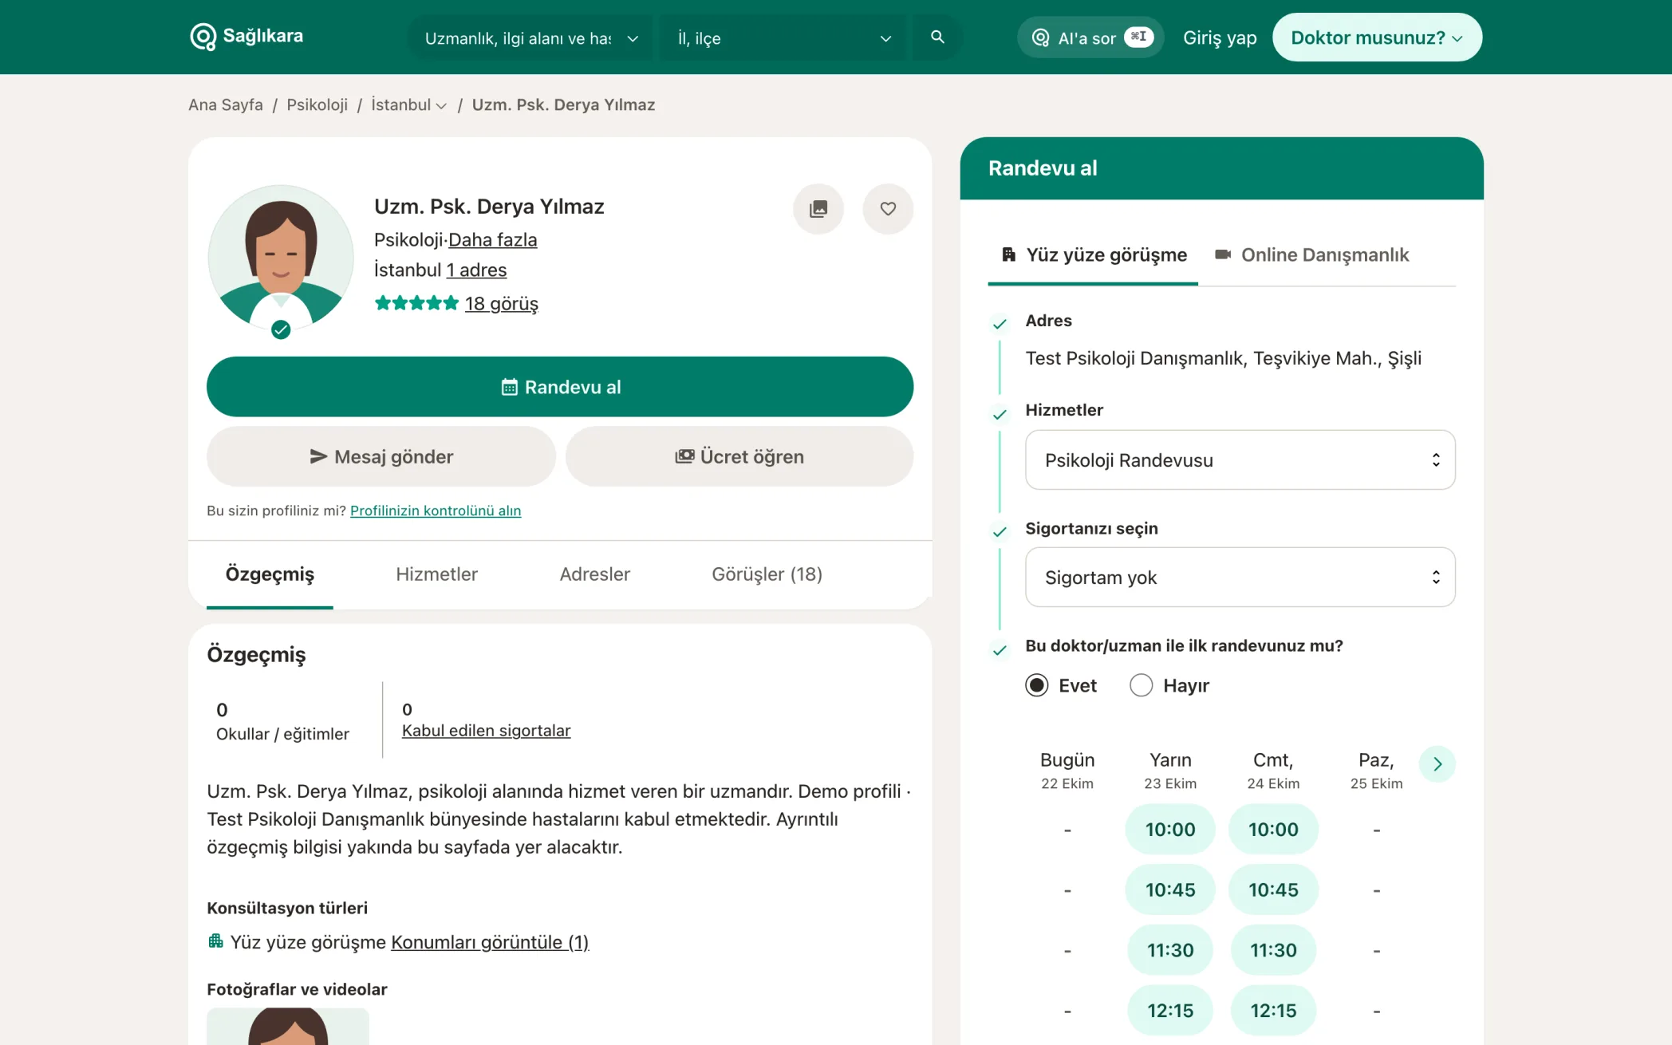
Task: Select the 10:00 slot for Yarın
Action: [1170, 830]
